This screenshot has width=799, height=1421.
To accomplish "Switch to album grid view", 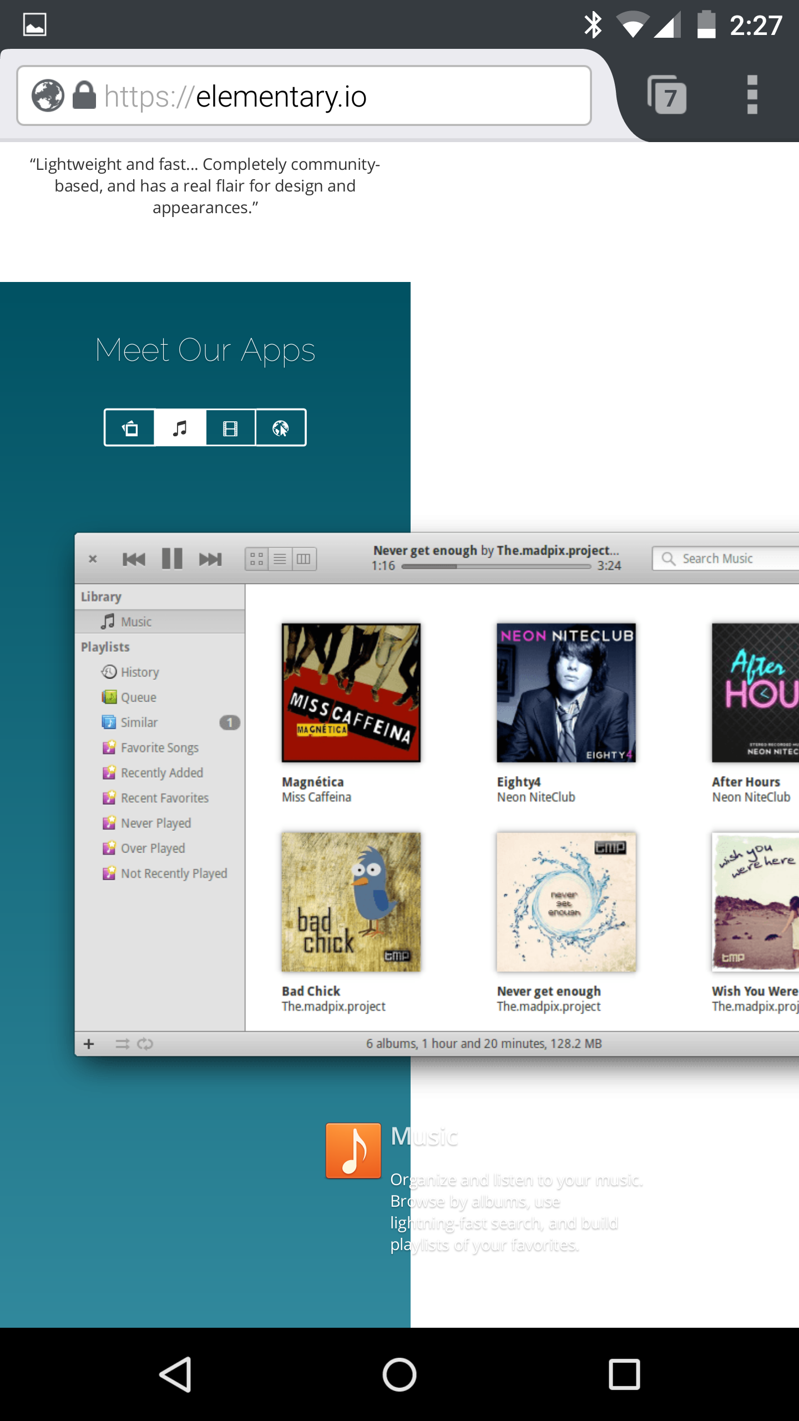I will point(257,559).
